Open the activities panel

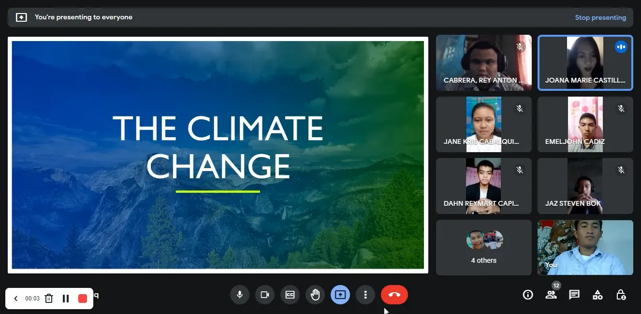click(597, 295)
